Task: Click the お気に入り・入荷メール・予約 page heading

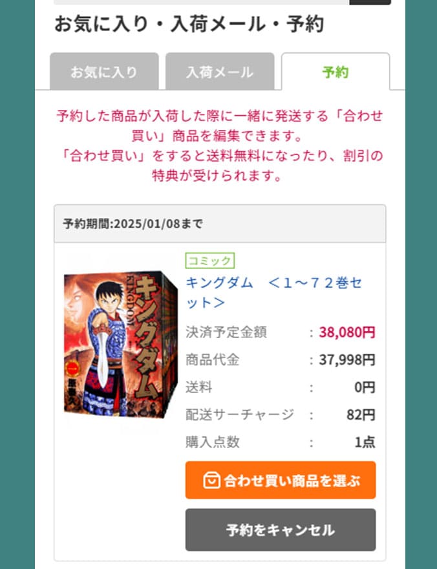Action: coord(189,25)
